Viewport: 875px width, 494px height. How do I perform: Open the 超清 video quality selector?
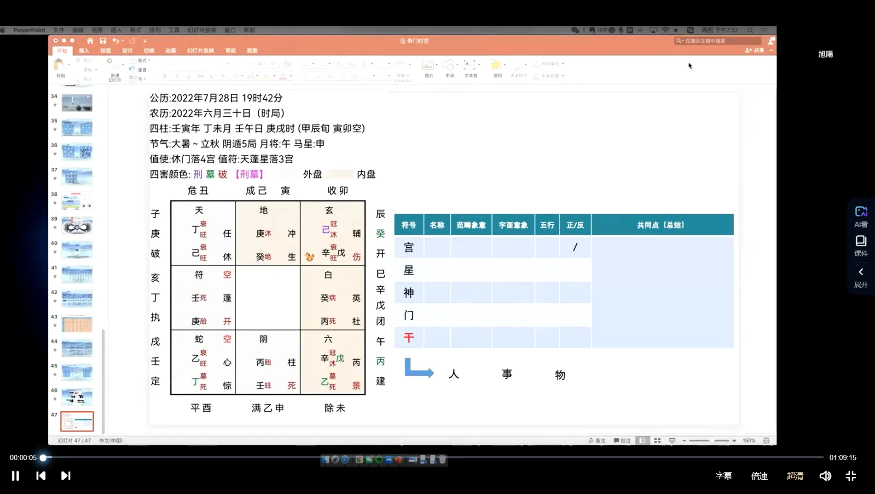click(x=795, y=476)
